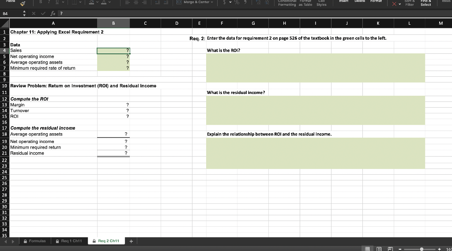Switch to Page Layout view
Screen dimensions: 452x251
[x=379, y=249]
